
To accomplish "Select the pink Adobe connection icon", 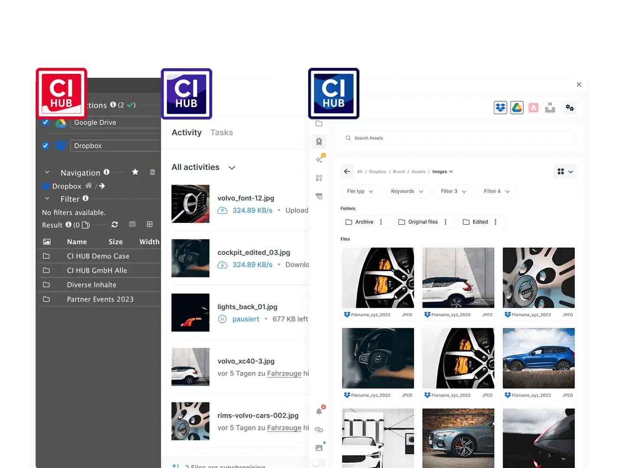I will coord(533,107).
